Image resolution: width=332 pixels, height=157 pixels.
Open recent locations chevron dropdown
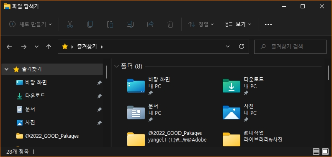36,47
